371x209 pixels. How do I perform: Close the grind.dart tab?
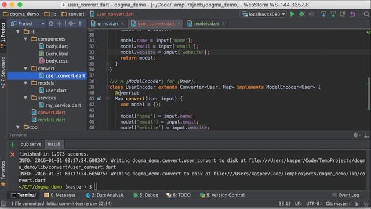coord(122,23)
